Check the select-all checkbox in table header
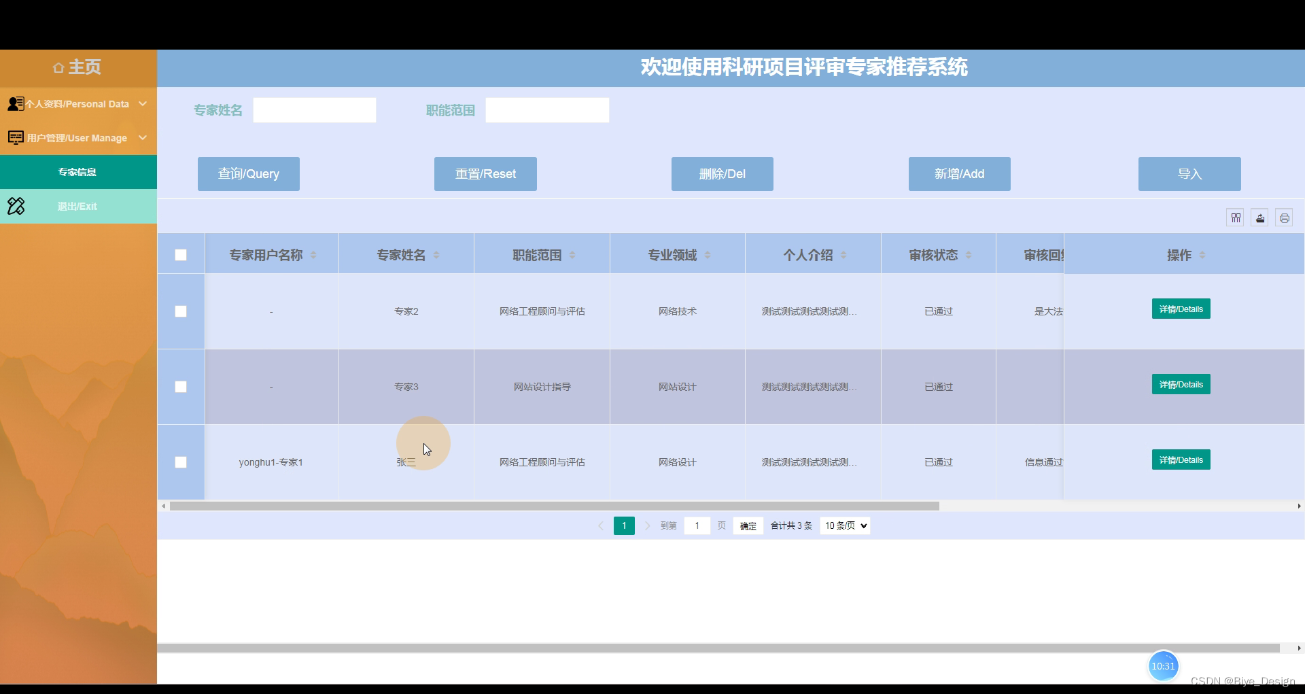 [180, 255]
